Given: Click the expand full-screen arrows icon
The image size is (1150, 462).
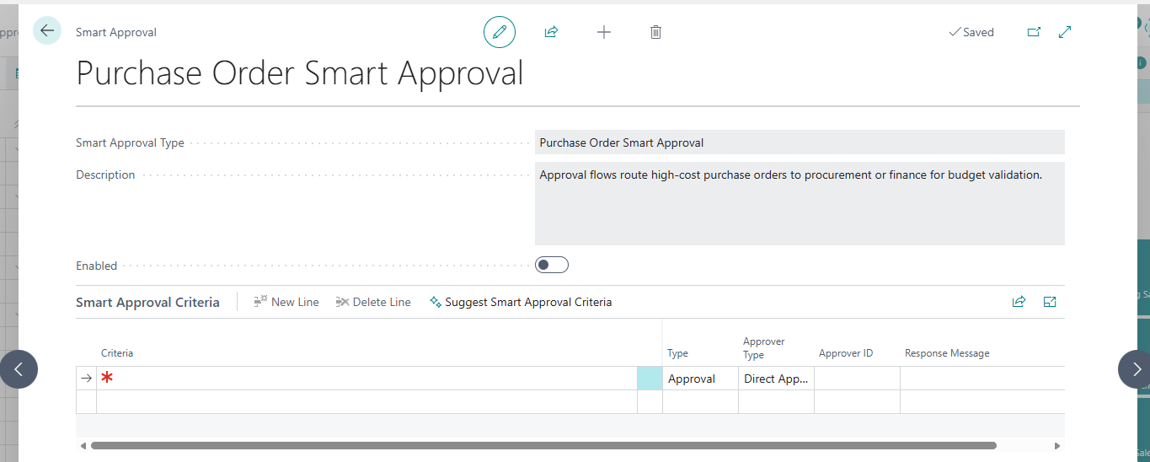Looking at the screenshot, I should 1065,32.
